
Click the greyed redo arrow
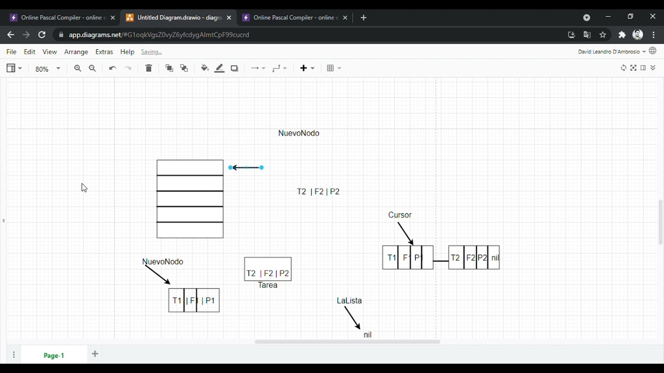[x=128, y=68]
